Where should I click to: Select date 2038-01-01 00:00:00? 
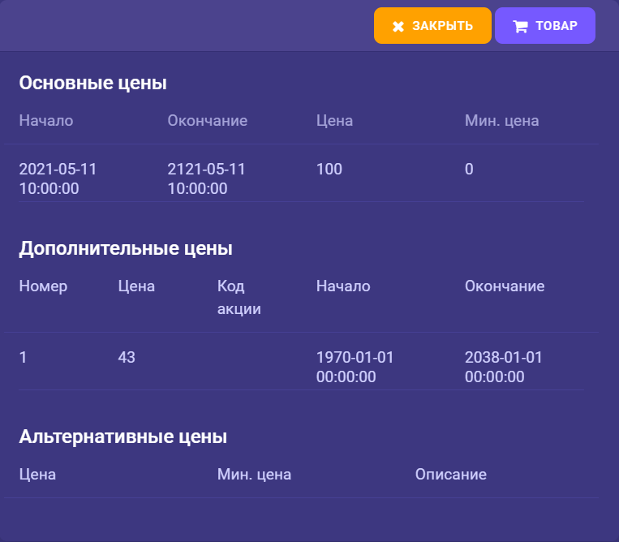tap(503, 367)
